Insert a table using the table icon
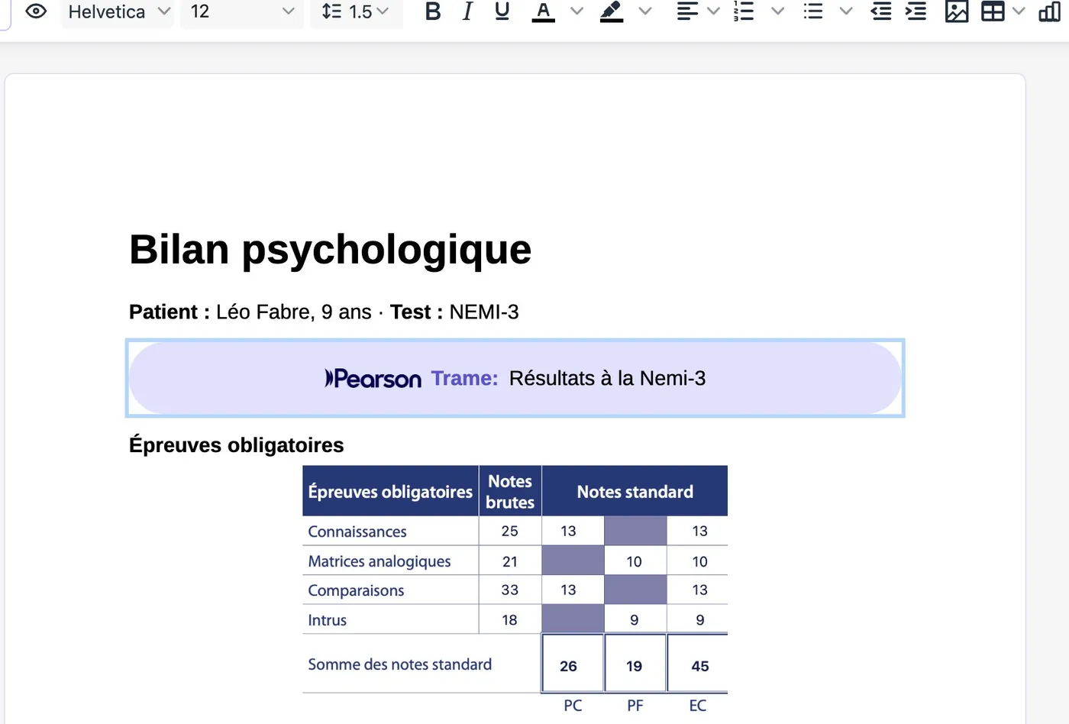1069x724 pixels. coord(993,11)
